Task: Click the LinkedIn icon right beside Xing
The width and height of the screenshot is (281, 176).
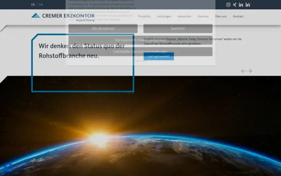Action: 241,5
